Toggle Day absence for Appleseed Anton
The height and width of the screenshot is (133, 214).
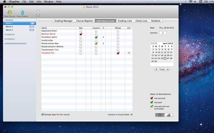(x=81, y=31)
